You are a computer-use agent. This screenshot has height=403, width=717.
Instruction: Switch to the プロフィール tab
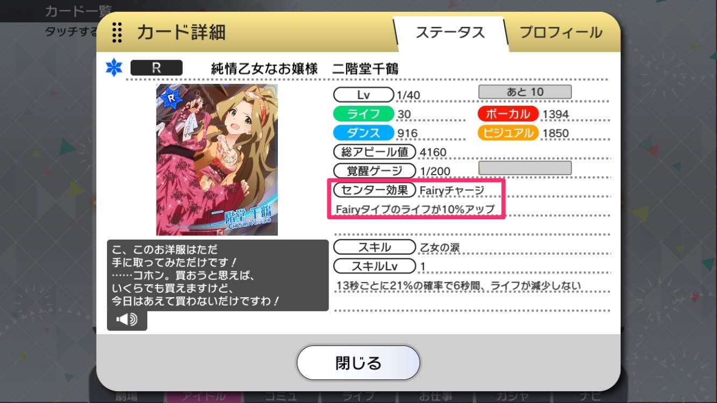[x=561, y=32]
